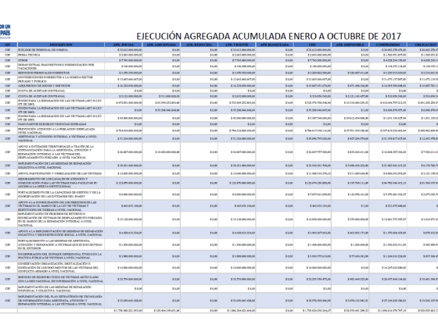Select 'PAGO PASIVOS EXIGIBLES VIGENCIAS EXPIRADAS' row
The height and width of the screenshot is (328, 438).
click(219, 124)
